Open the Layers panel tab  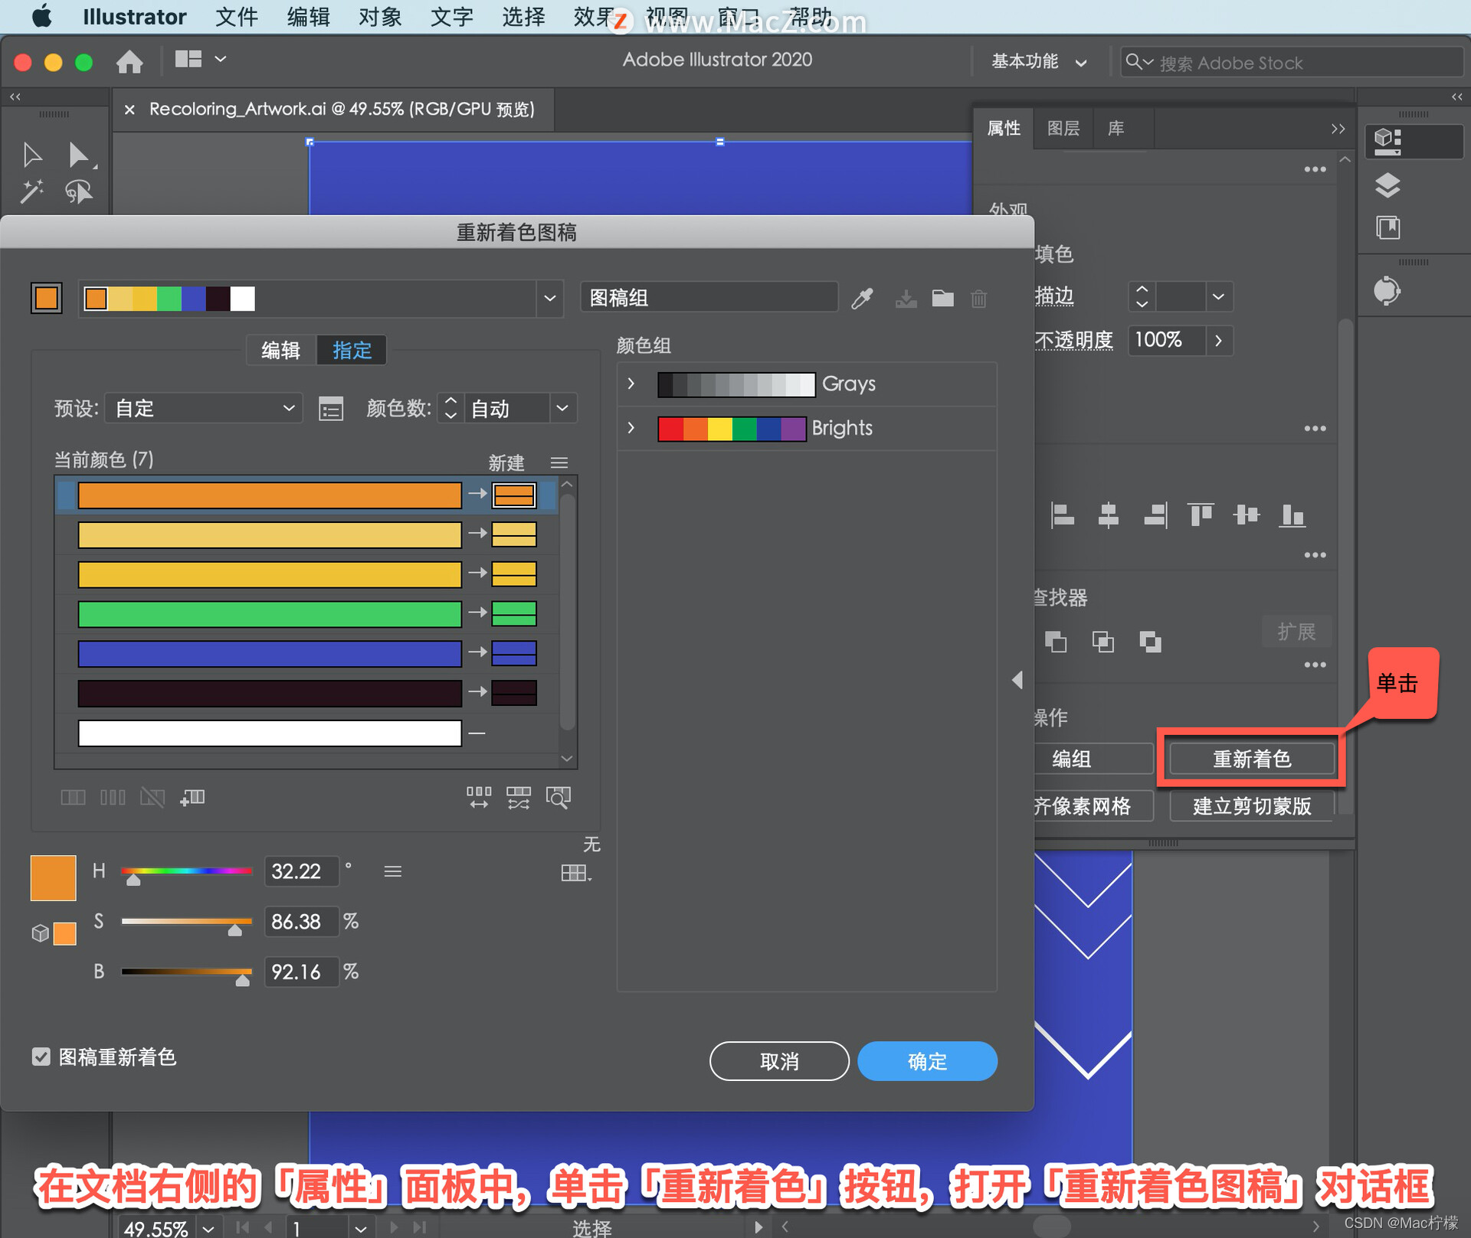tap(1063, 129)
